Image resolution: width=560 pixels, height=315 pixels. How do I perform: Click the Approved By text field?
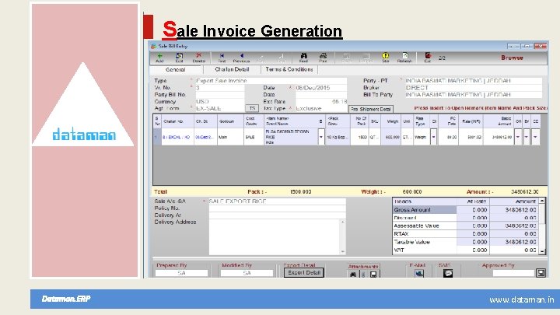[513, 273]
